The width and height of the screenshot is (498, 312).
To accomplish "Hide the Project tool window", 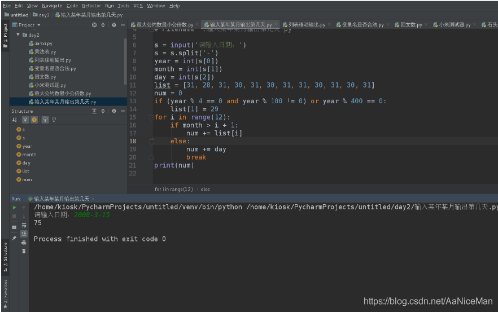I will (123, 25).
